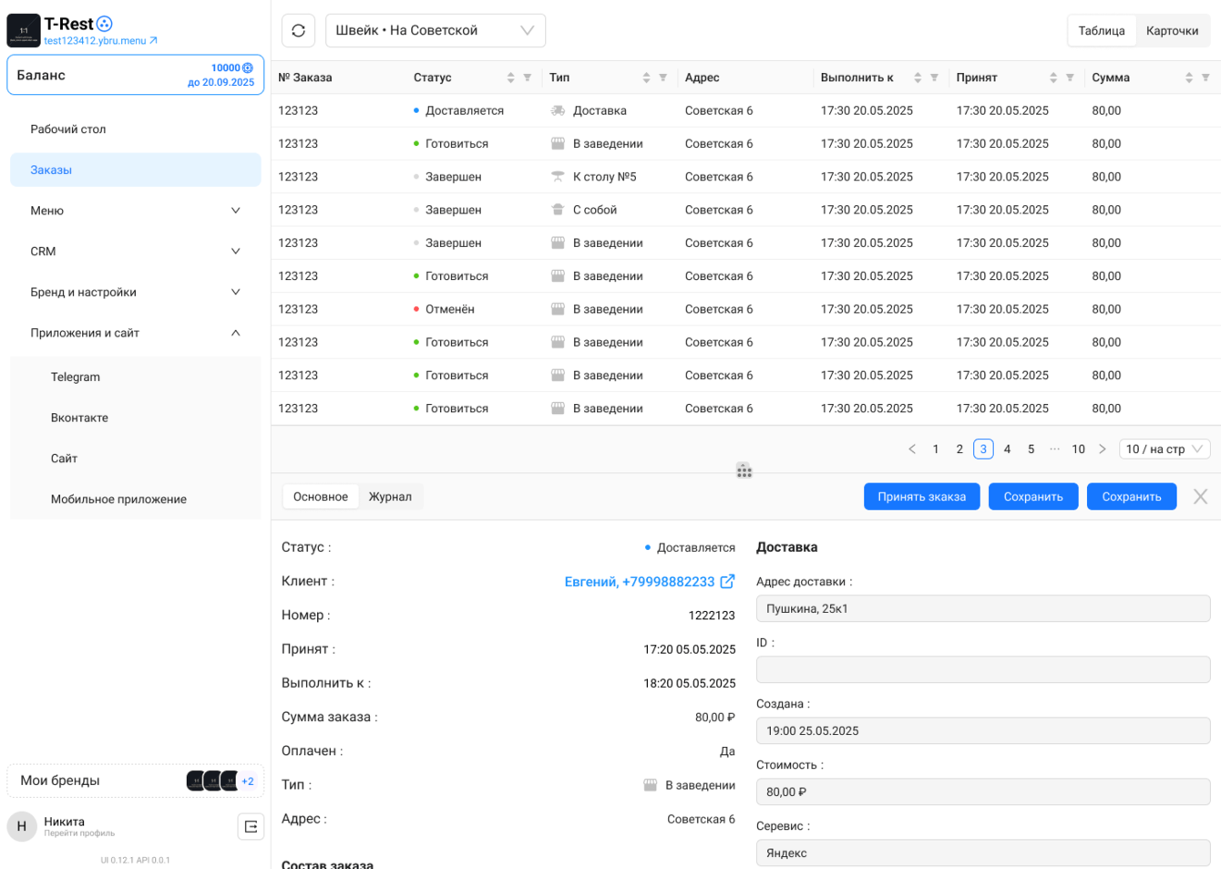
Task: Sort by the Тип column arrows
Action: point(646,78)
